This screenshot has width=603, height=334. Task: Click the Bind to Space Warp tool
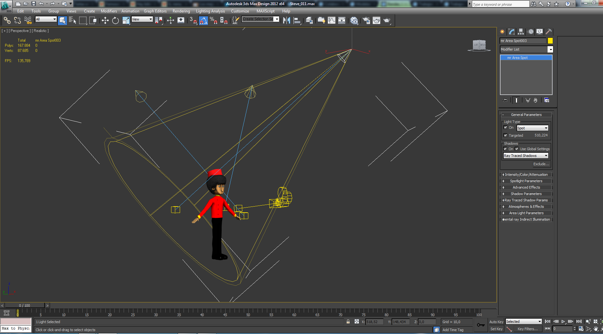[x=28, y=20]
